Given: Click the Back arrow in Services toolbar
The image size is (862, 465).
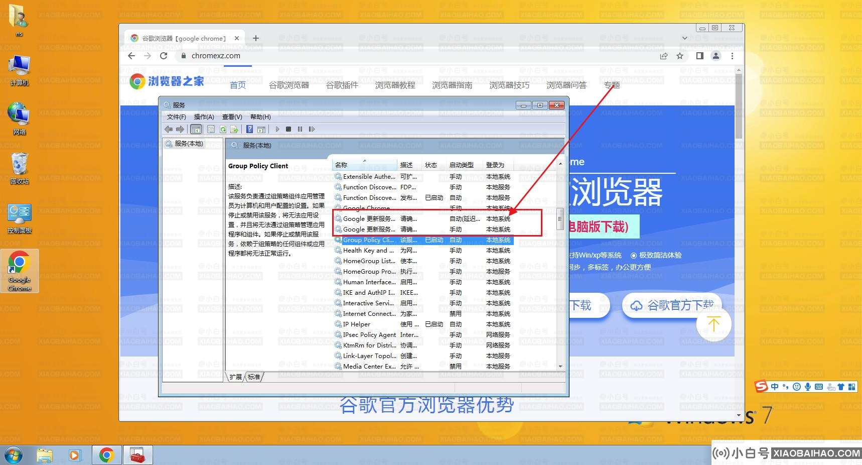Looking at the screenshot, I should [x=169, y=129].
